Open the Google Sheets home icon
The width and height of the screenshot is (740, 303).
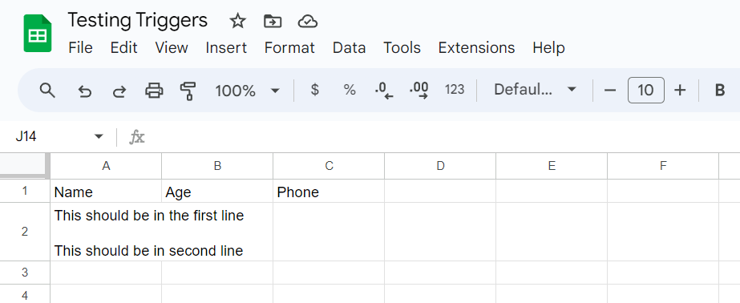(38, 33)
